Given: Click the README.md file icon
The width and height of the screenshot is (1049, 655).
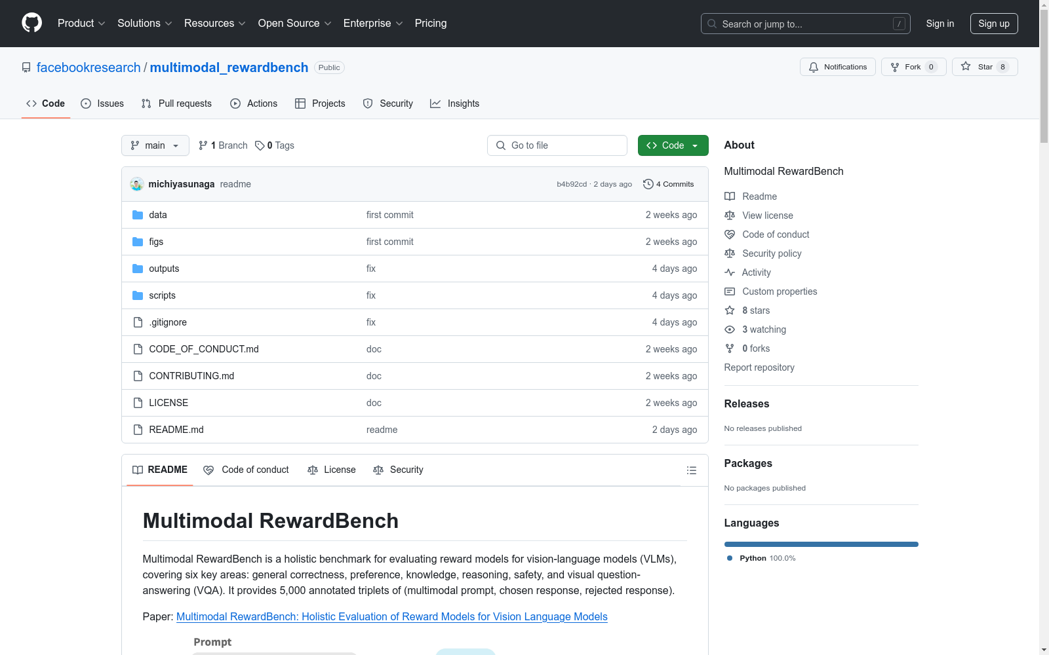Looking at the screenshot, I should (x=138, y=430).
